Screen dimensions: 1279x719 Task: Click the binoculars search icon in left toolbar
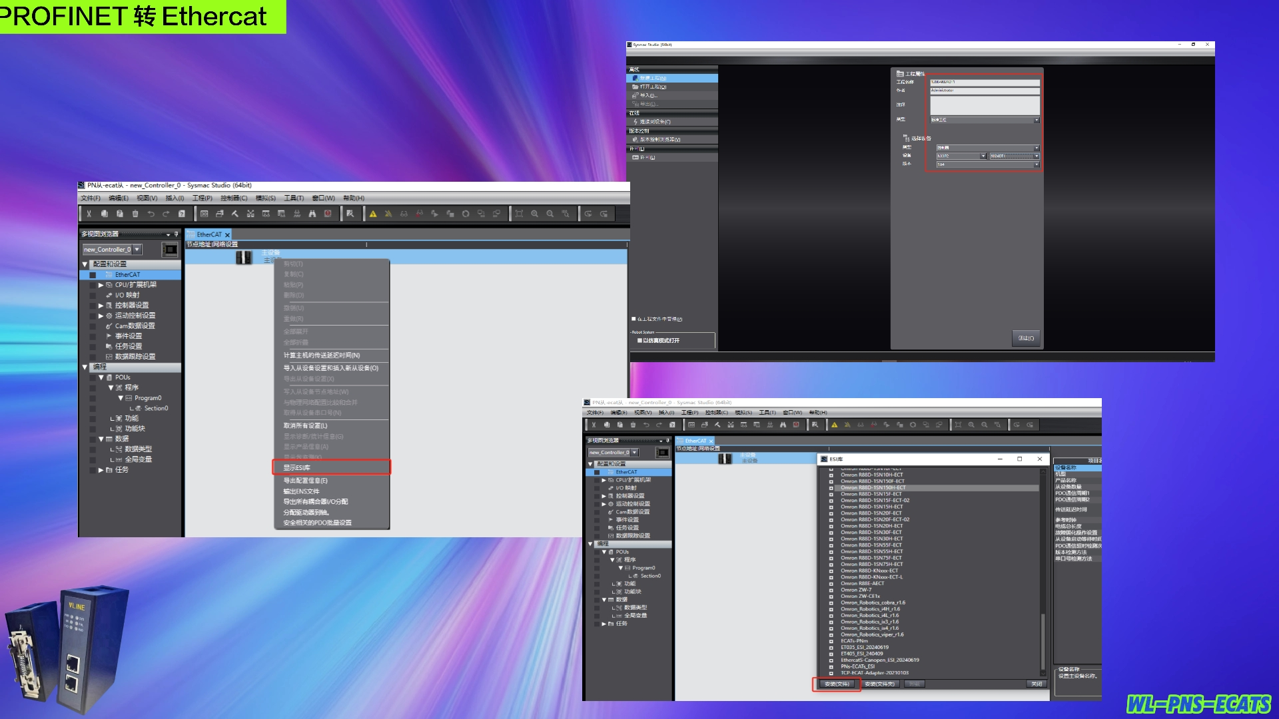pyautogui.click(x=312, y=214)
